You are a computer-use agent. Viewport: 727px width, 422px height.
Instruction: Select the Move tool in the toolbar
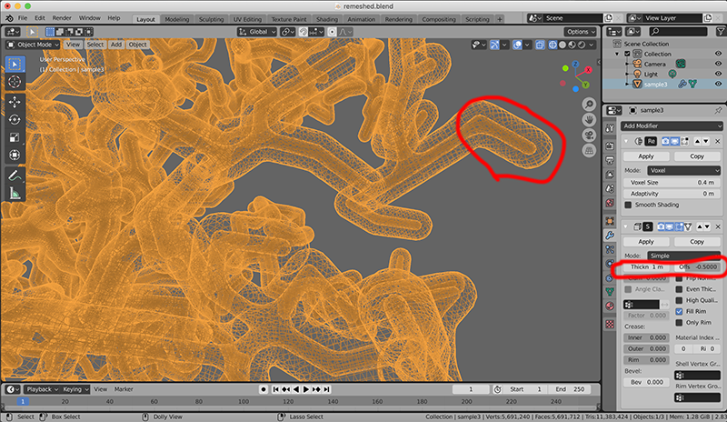15,100
